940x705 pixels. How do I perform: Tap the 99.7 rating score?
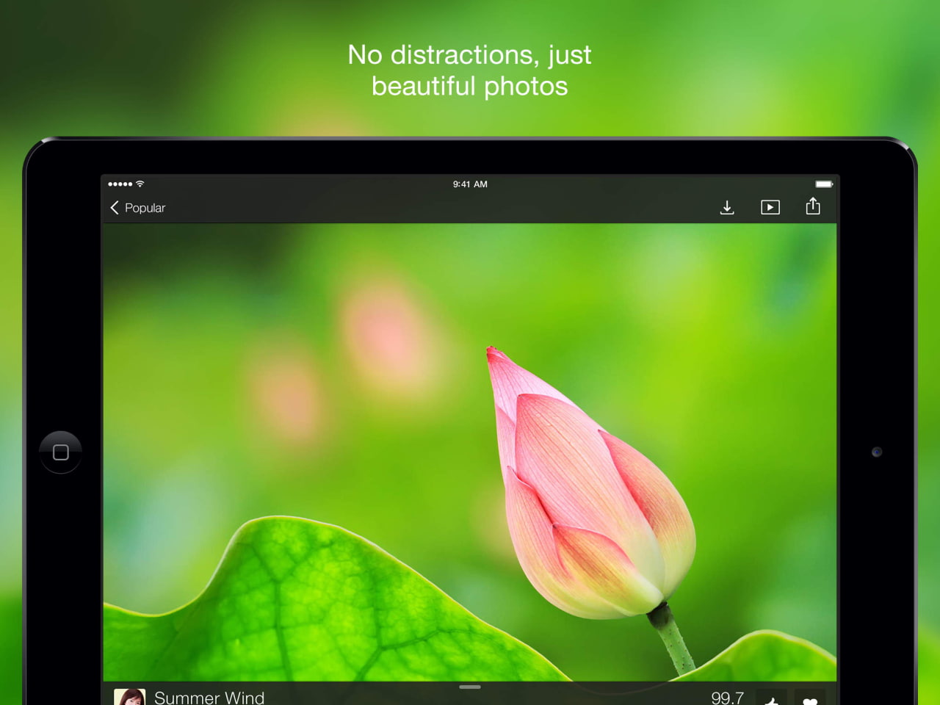point(728,698)
